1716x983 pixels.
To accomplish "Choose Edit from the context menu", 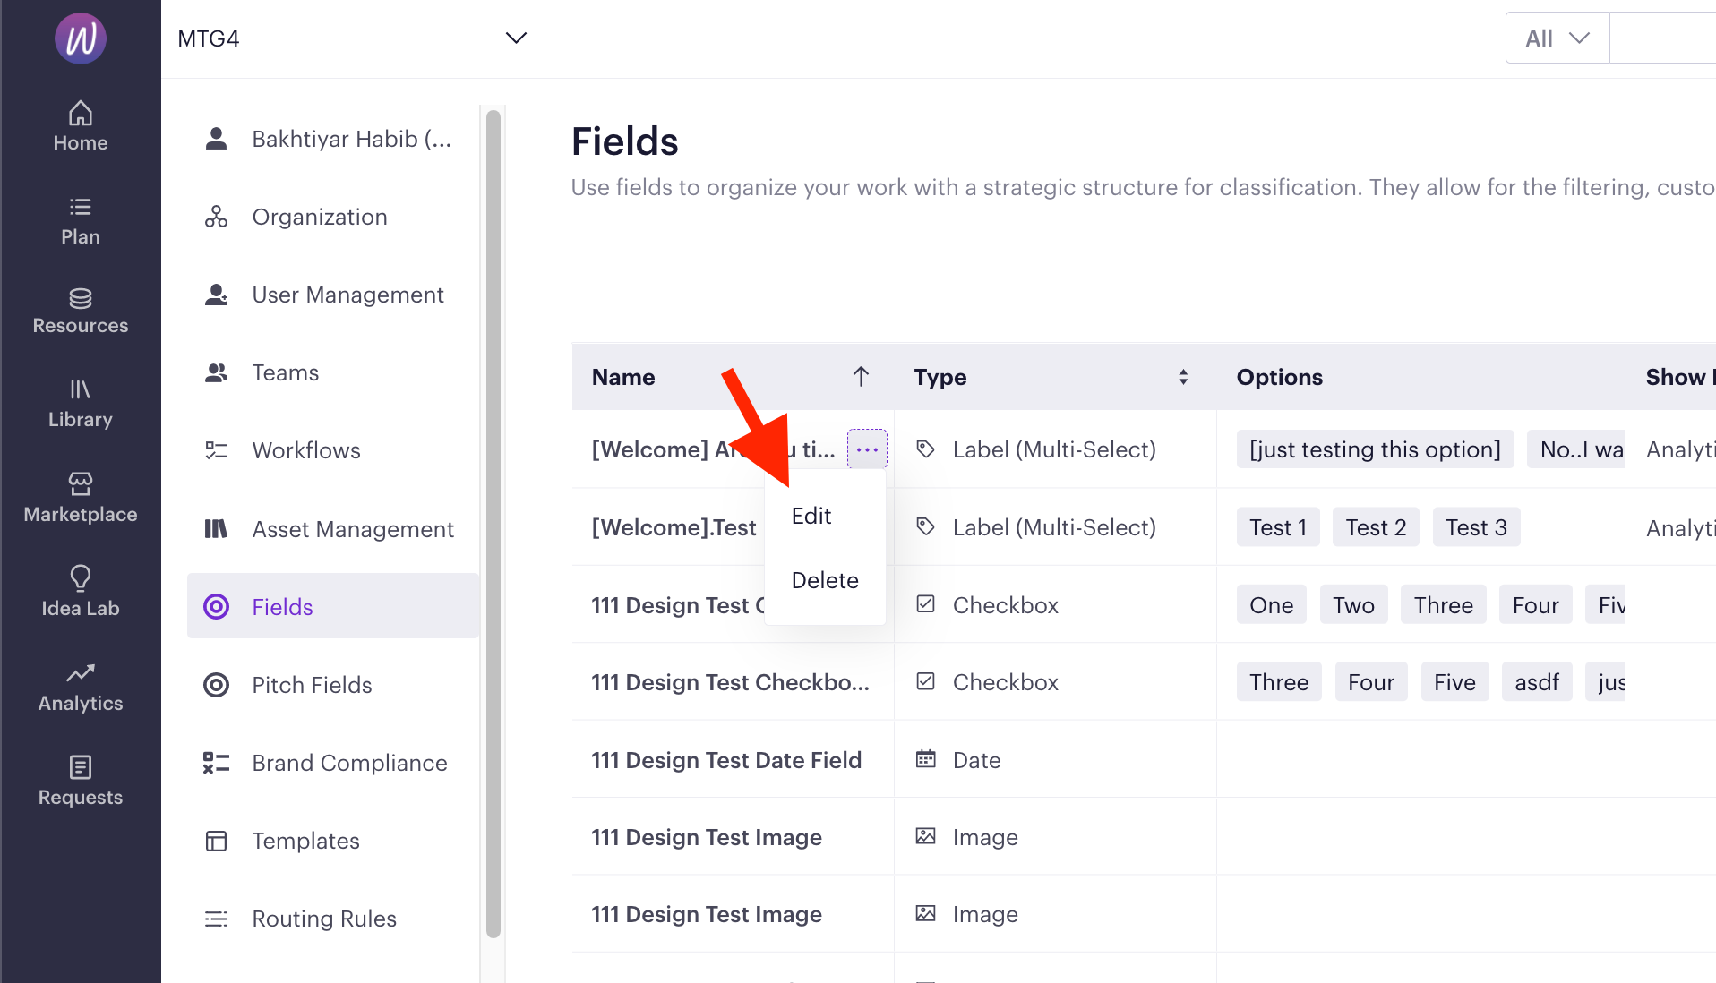I will click(811, 516).
